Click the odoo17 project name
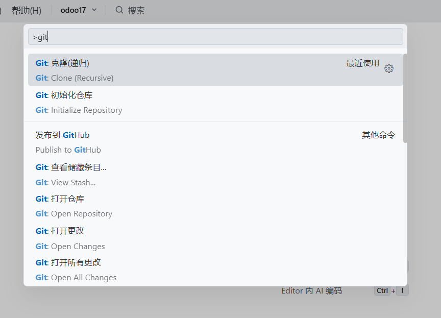This screenshot has height=318, width=441. pos(73,10)
